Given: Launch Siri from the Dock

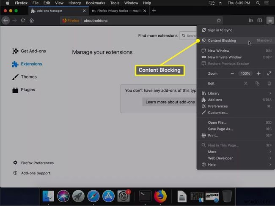Looking at the screenshot, I should tap(63, 196).
